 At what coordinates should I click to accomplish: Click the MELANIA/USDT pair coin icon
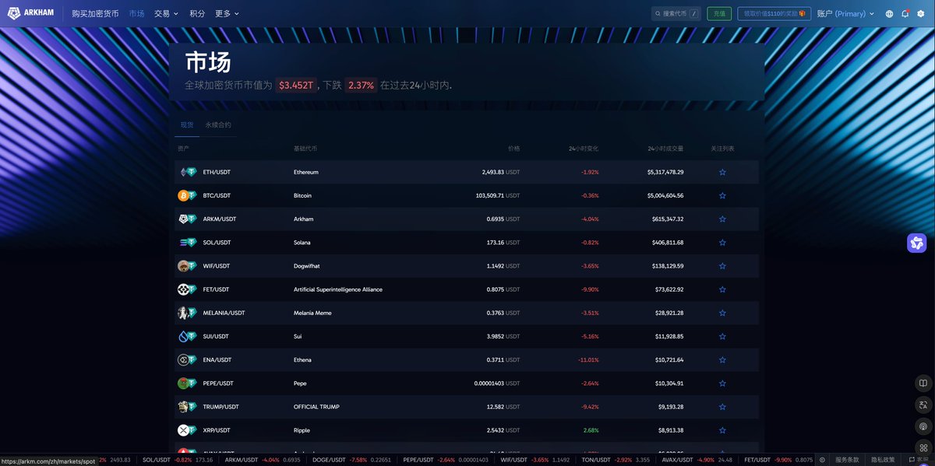click(x=187, y=313)
